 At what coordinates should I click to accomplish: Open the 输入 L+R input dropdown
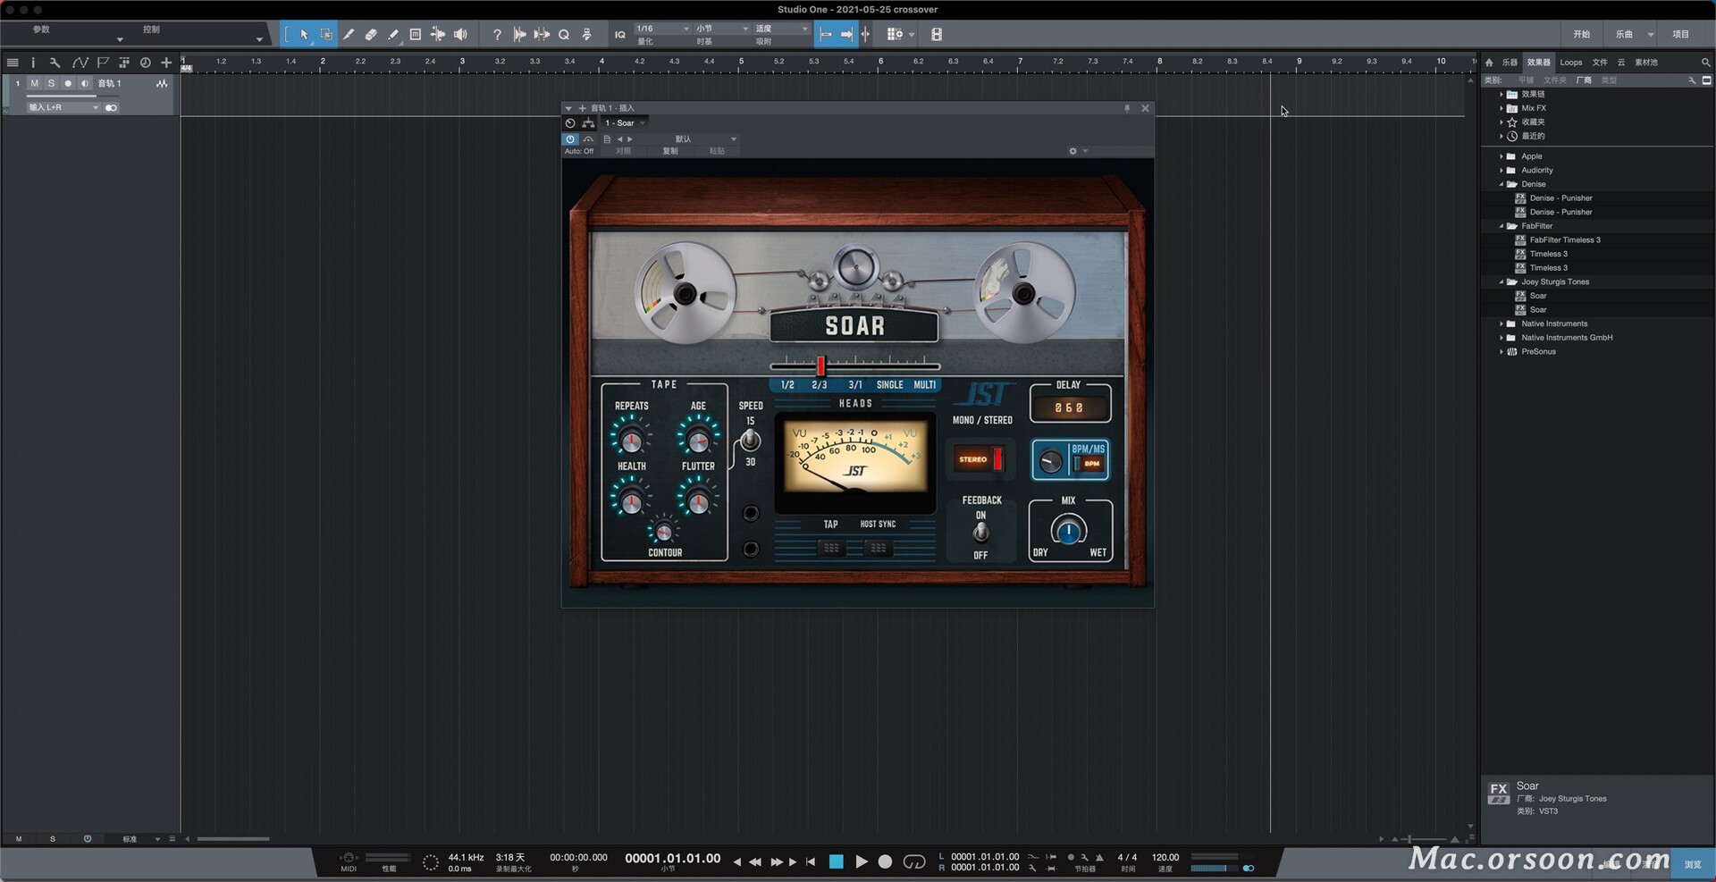coord(63,107)
